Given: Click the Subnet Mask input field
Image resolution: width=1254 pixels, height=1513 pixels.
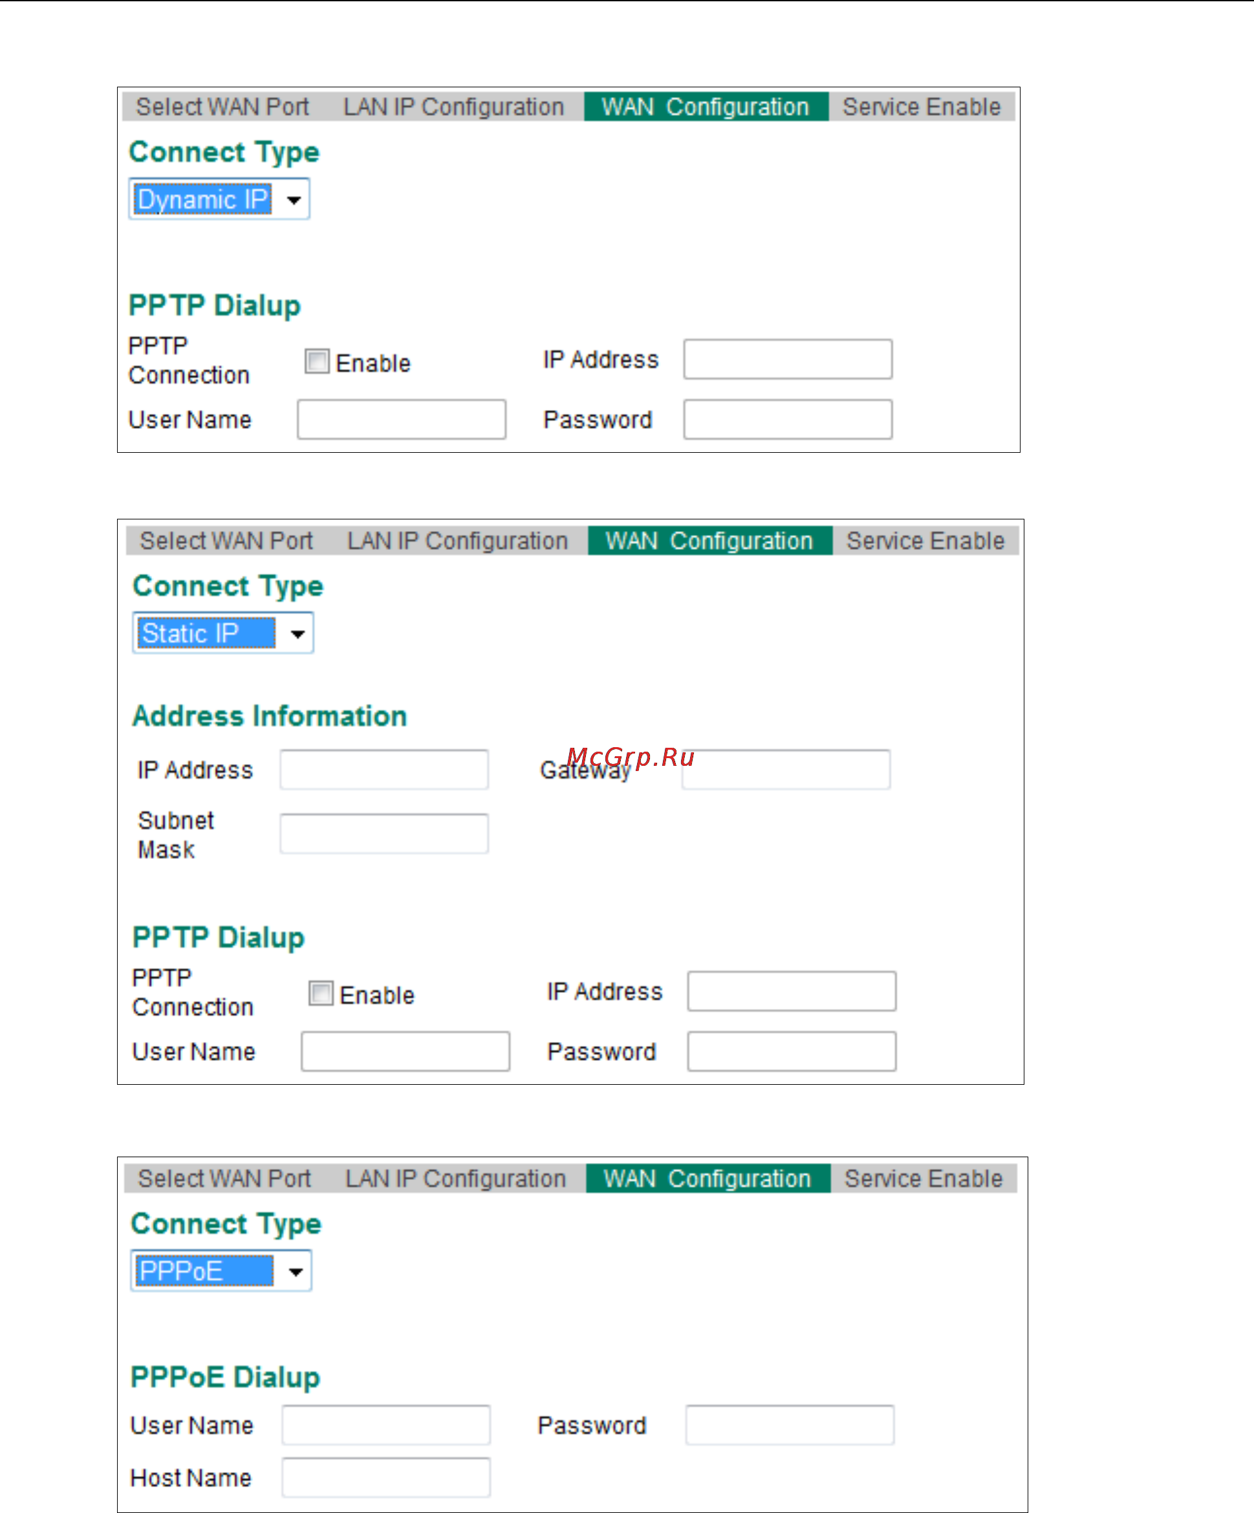Looking at the screenshot, I should (x=384, y=834).
